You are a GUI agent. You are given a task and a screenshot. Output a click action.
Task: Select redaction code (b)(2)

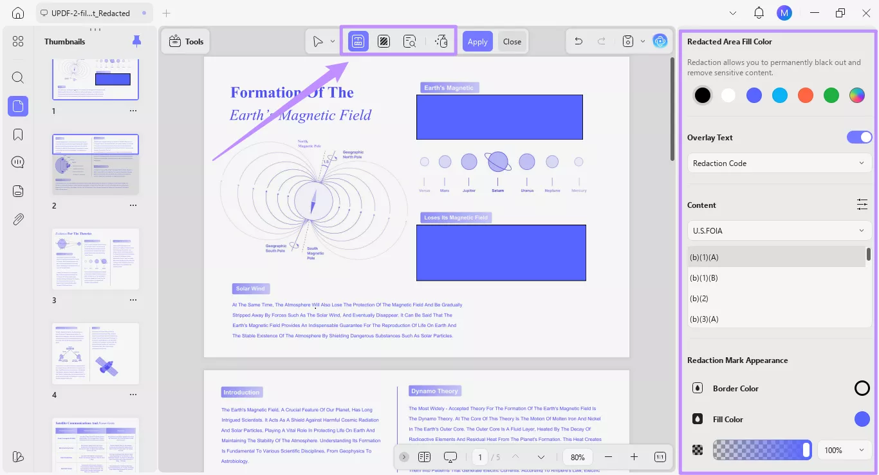(x=776, y=298)
